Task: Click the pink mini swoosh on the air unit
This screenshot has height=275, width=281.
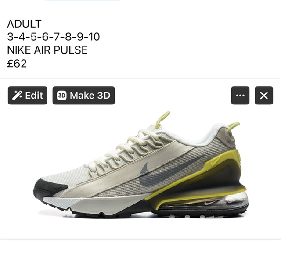Action: [x=210, y=203]
